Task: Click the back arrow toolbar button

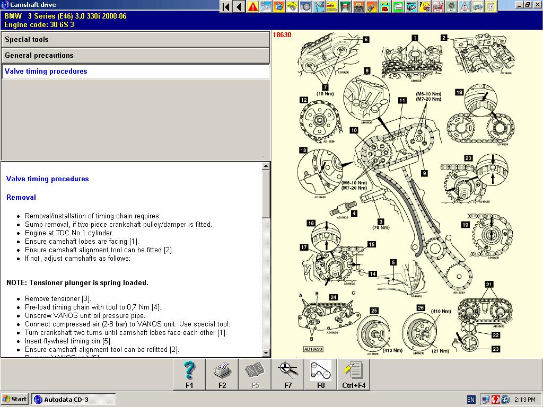Action: click(239, 6)
